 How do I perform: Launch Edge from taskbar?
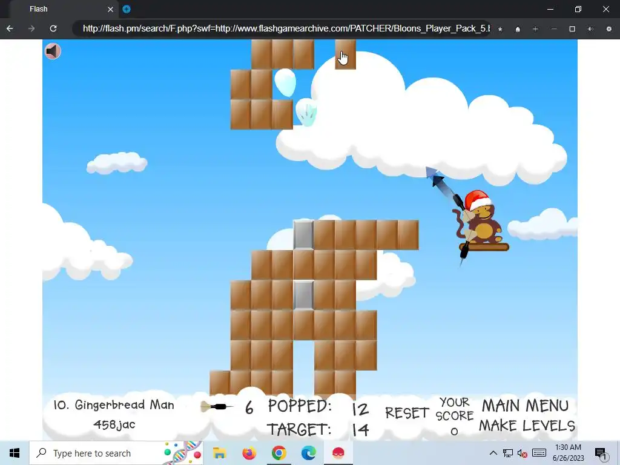click(308, 453)
